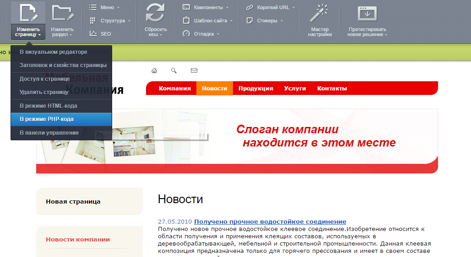Viewport: 471px width, 257px height.
Task: Click the Слоган компании banner text
Action: pyautogui.click(x=287, y=129)
